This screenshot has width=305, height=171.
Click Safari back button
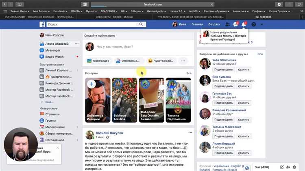[4, 4]
